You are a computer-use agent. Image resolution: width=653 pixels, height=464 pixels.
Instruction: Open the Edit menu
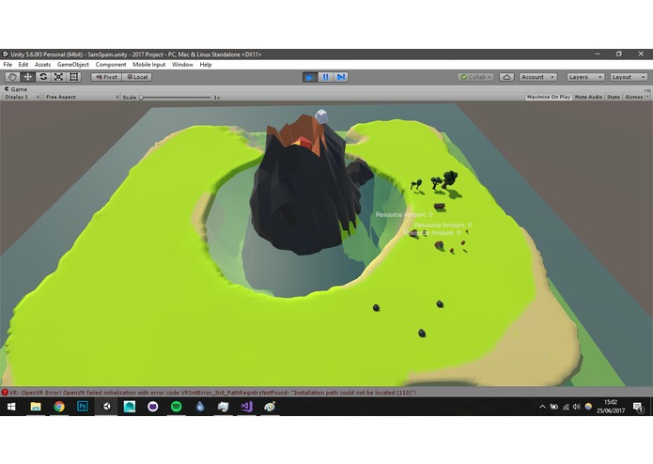(x=23, y=65)
